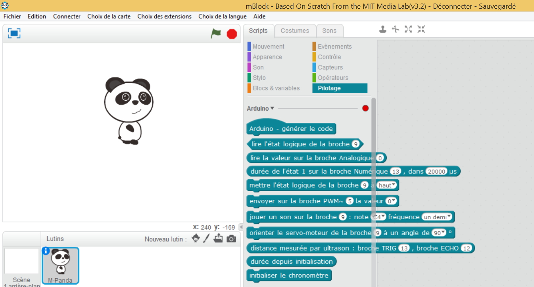Click the grow sprite icon
Viewport: 534px width, 287px height.
tap(408, 29)
